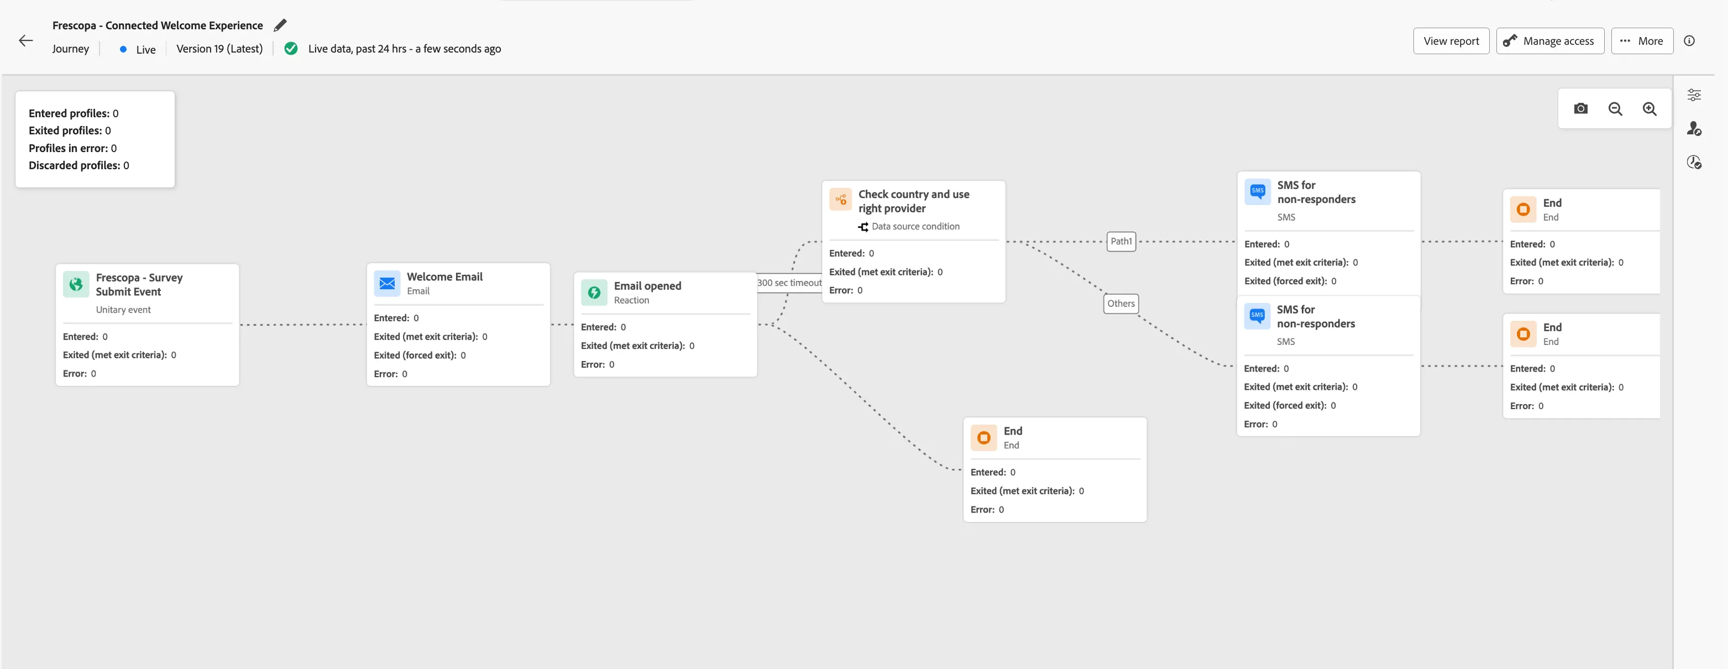The image size is (1728, 669).
Task: Open the info icon next to More
Action: (1689, 41)
